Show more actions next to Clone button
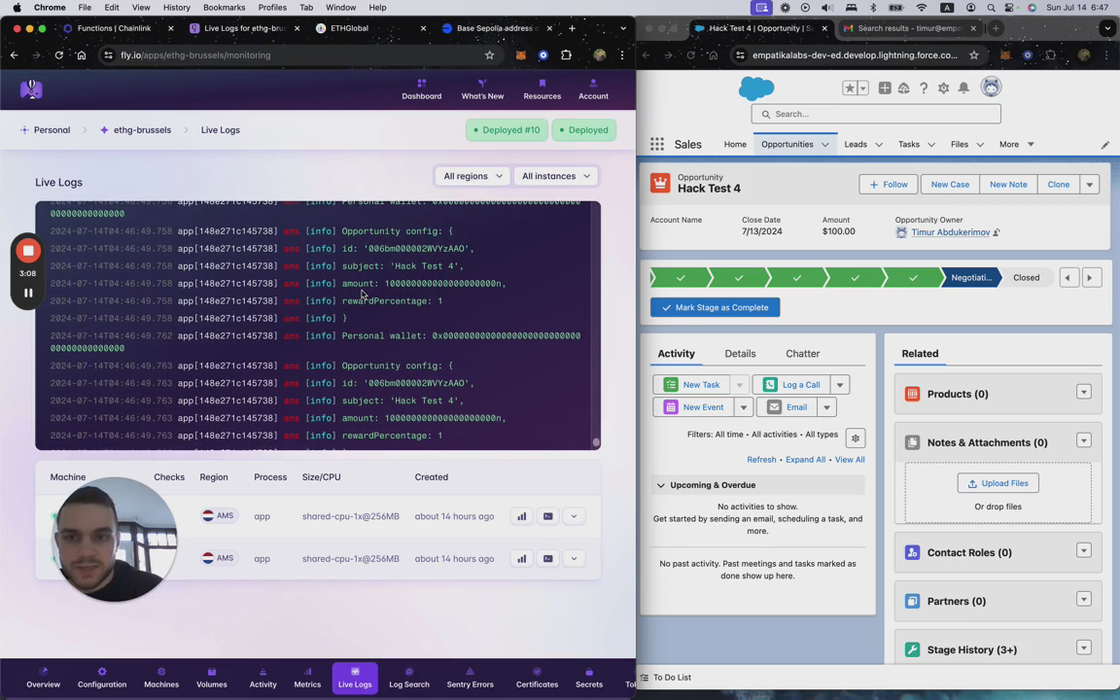Image resolution: width=1120 pixels, height=700 pixels. click(1089, 185)
